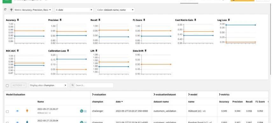The height and width of the screenshot is (123, 275).
Task: Click the teal circular icon in XGBoost row
Action: click(x=81, y=111)
